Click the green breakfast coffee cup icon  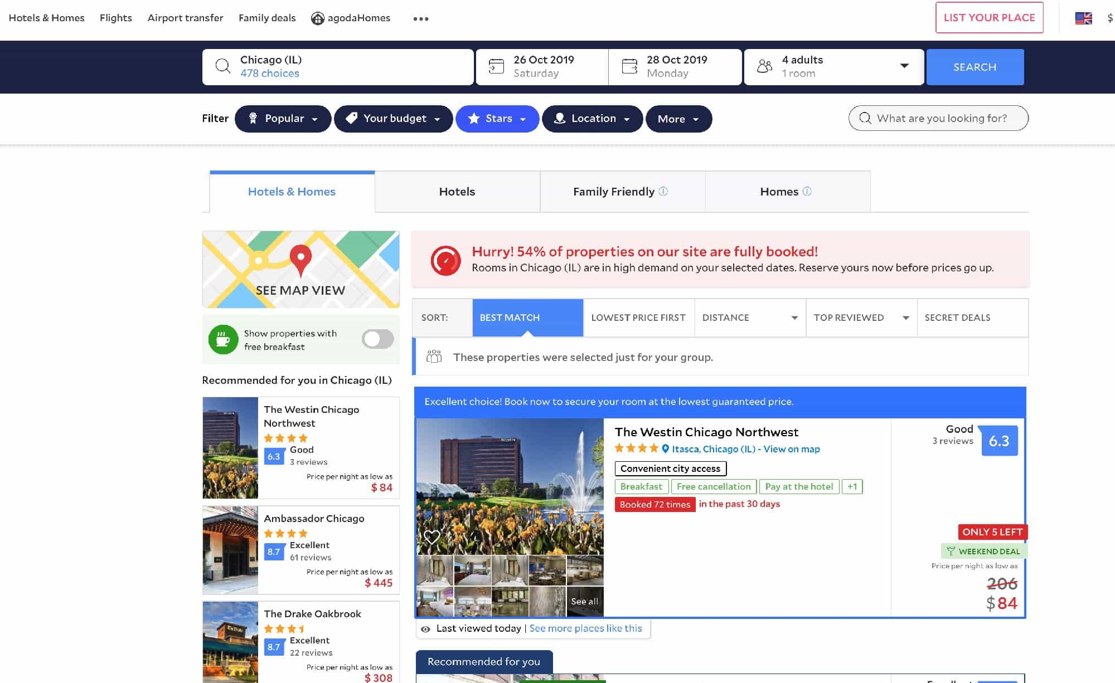(x=223, y=339)
